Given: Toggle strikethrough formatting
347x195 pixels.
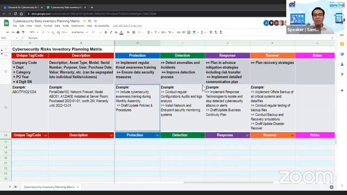Looking at the screenshot, I should coord(116,32).
